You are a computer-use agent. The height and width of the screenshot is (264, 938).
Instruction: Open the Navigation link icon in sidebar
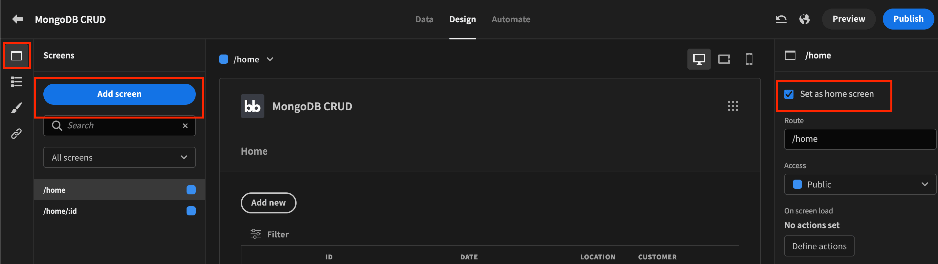[x=16, y=134]
